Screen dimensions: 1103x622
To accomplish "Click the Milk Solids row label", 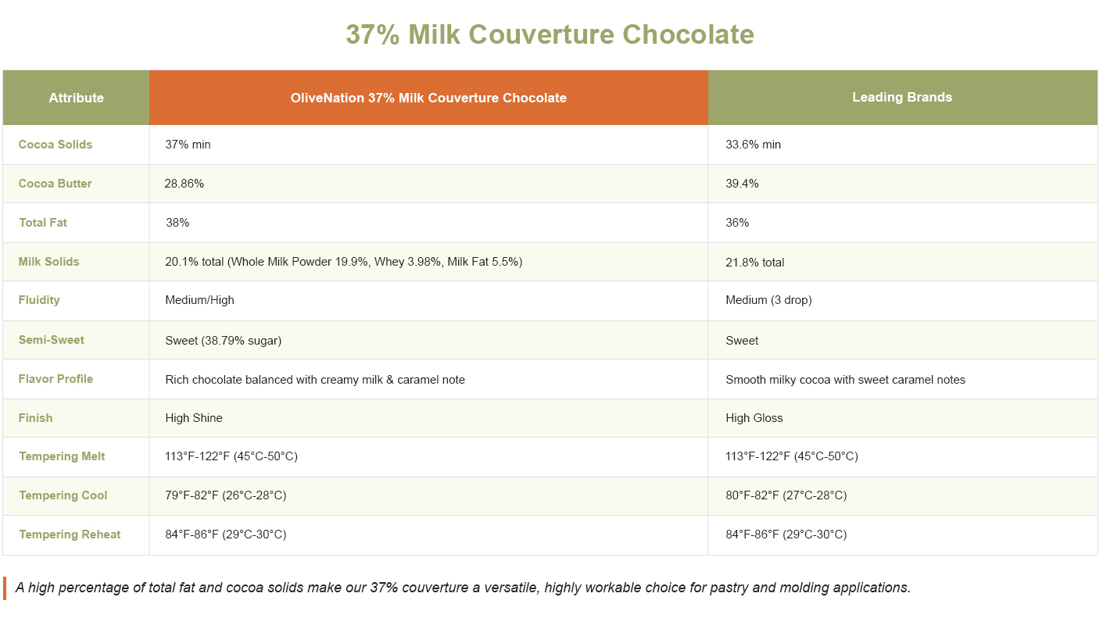I will pyautogui.click(x=49, y=262).
